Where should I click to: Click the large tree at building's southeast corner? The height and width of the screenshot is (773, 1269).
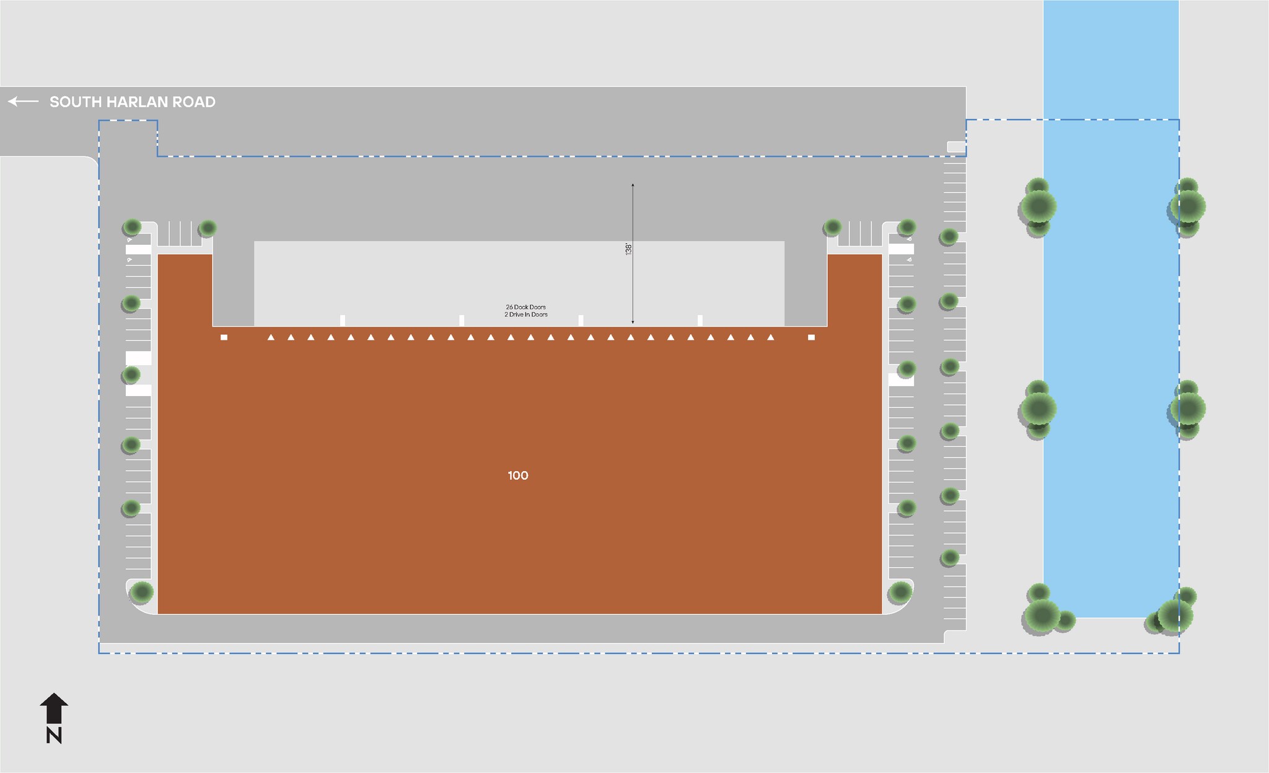click(x=900, y=592)
